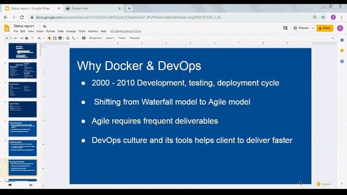
Task: Select slide 1 thumbnail
Action: pyautogui.click(x=23, y=51)
